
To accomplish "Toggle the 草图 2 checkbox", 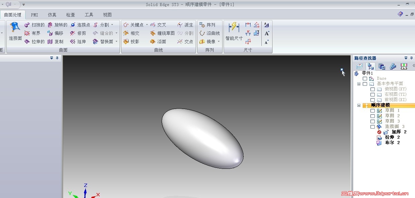I will click(372, 116).
